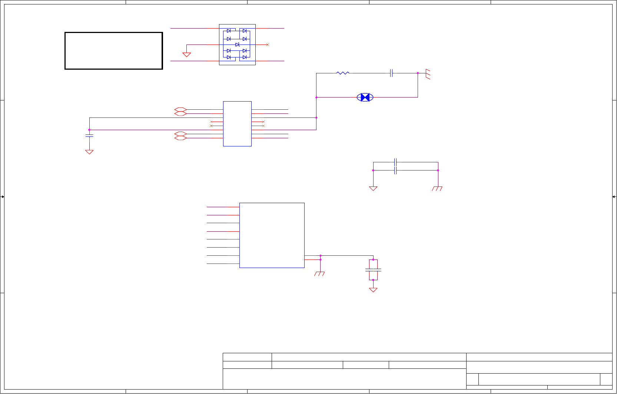
Task: Click the chassis ground right of the parallel capacitors
Action: [x=437, y=189]
